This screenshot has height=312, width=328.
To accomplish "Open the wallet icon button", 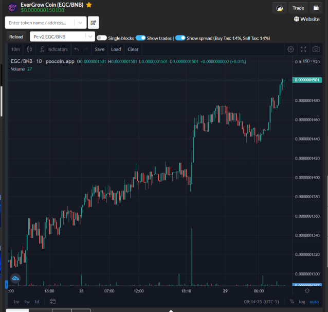I will (x=316, y=8).
